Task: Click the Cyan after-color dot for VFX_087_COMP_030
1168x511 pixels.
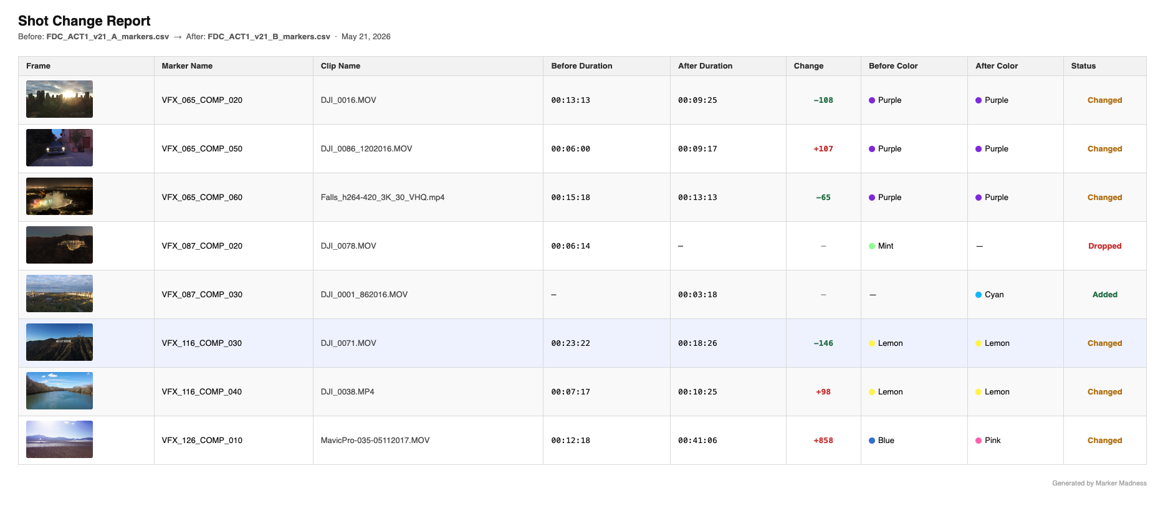Action: tap(979, 295)
